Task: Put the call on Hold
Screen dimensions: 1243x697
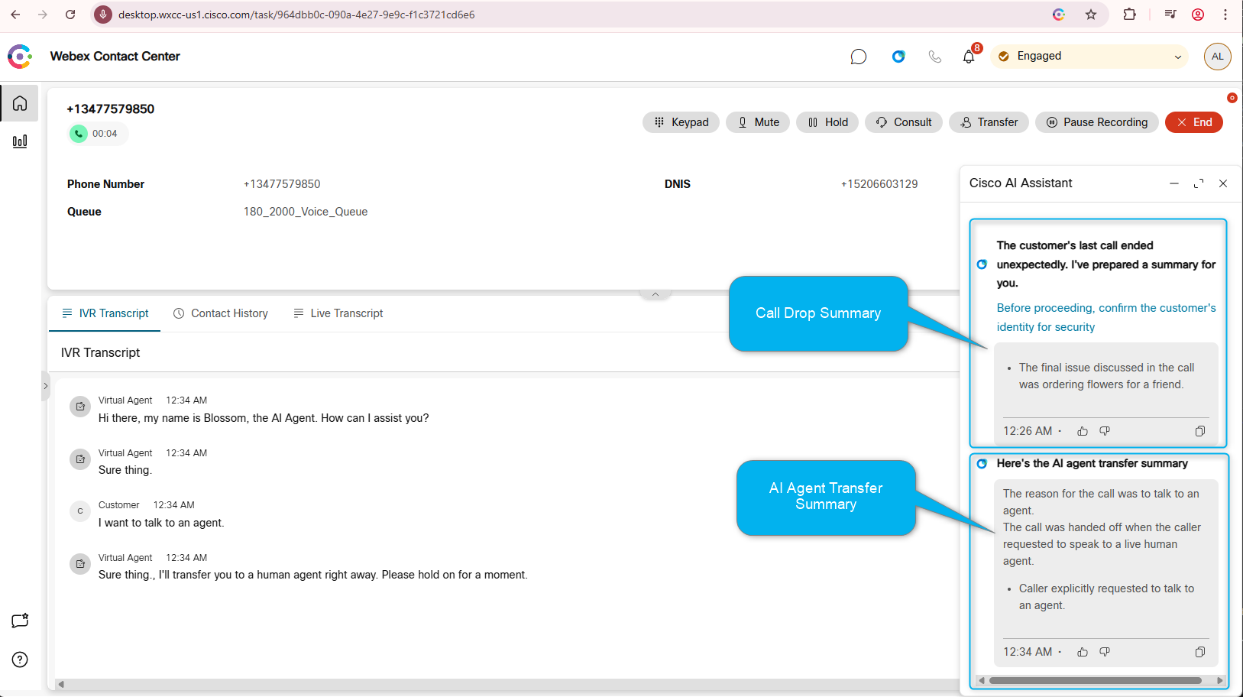Action: tap(828, 122)
